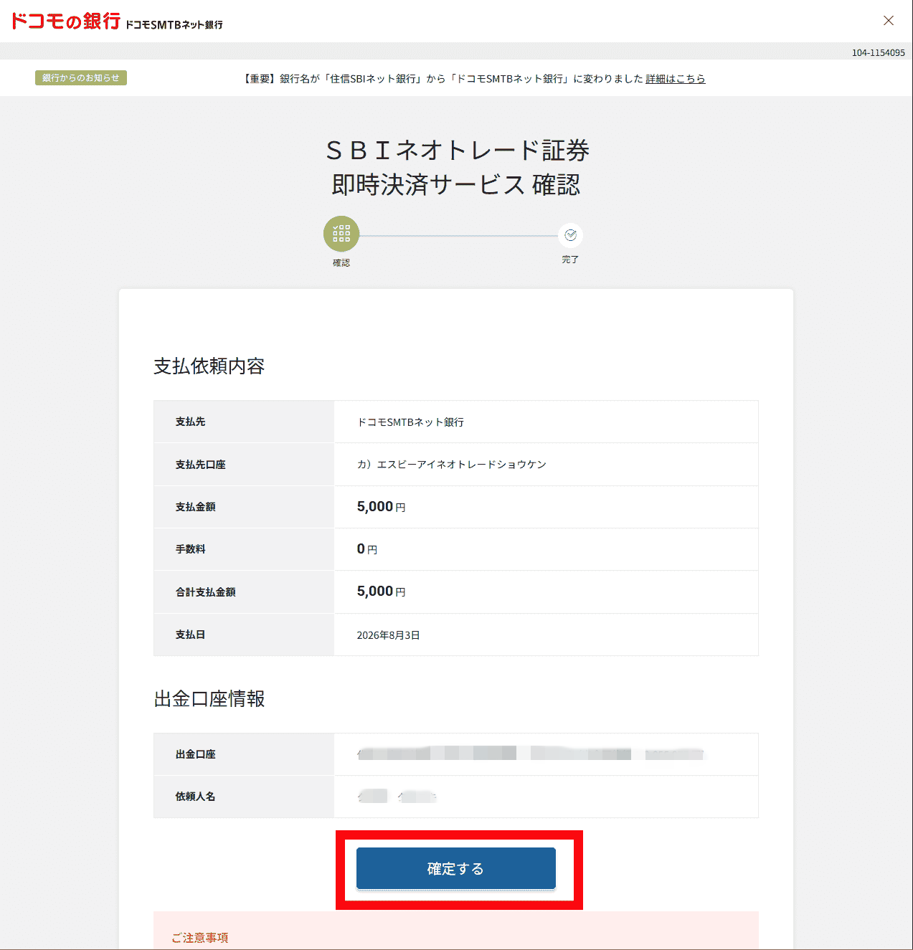Click the 支払金額 row label

point(195,507)
